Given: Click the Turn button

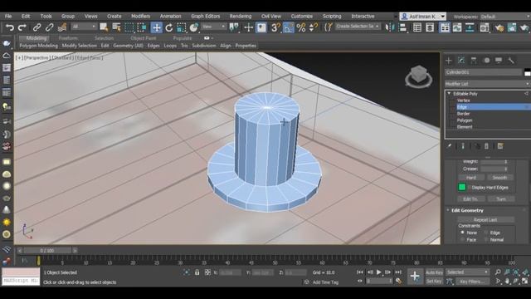Looking at the screenshot, I should pyautogui.click(x=501, y=199).
